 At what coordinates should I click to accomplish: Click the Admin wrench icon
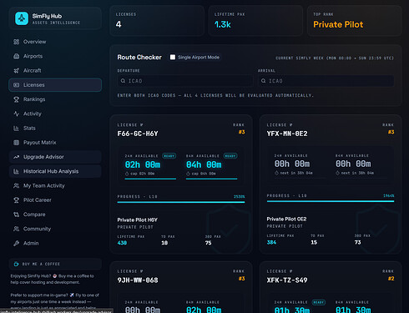[17, 243]
